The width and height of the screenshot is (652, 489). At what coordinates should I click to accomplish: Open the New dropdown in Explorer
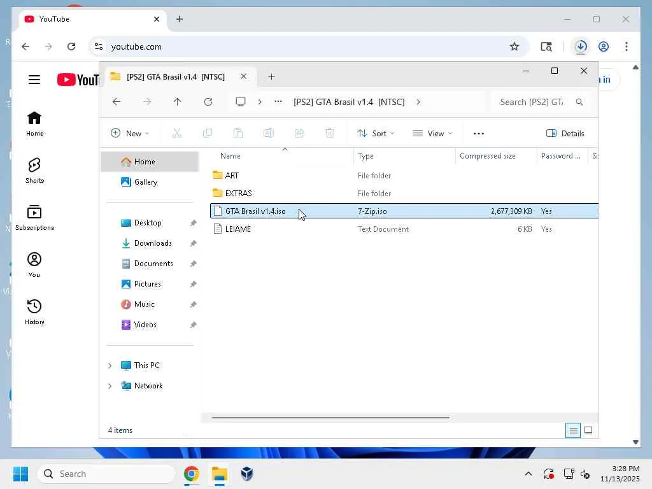(x=130, y=134)
